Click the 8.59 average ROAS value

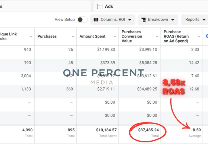click(196, 130)
